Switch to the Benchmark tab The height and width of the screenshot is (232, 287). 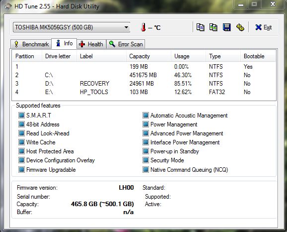[x=31, y=44]
